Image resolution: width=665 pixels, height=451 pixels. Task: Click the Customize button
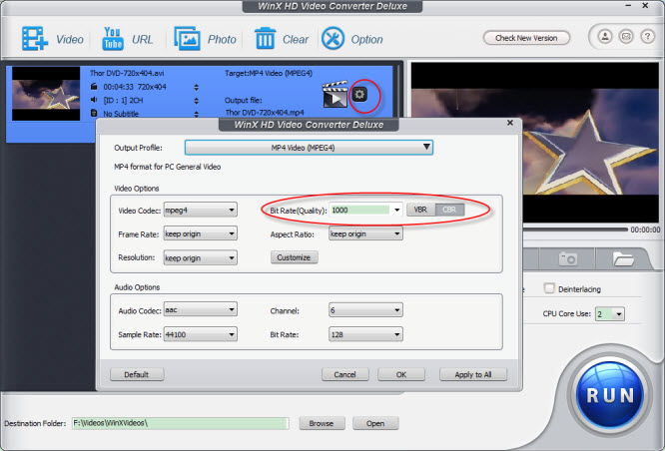click(294, 257)
